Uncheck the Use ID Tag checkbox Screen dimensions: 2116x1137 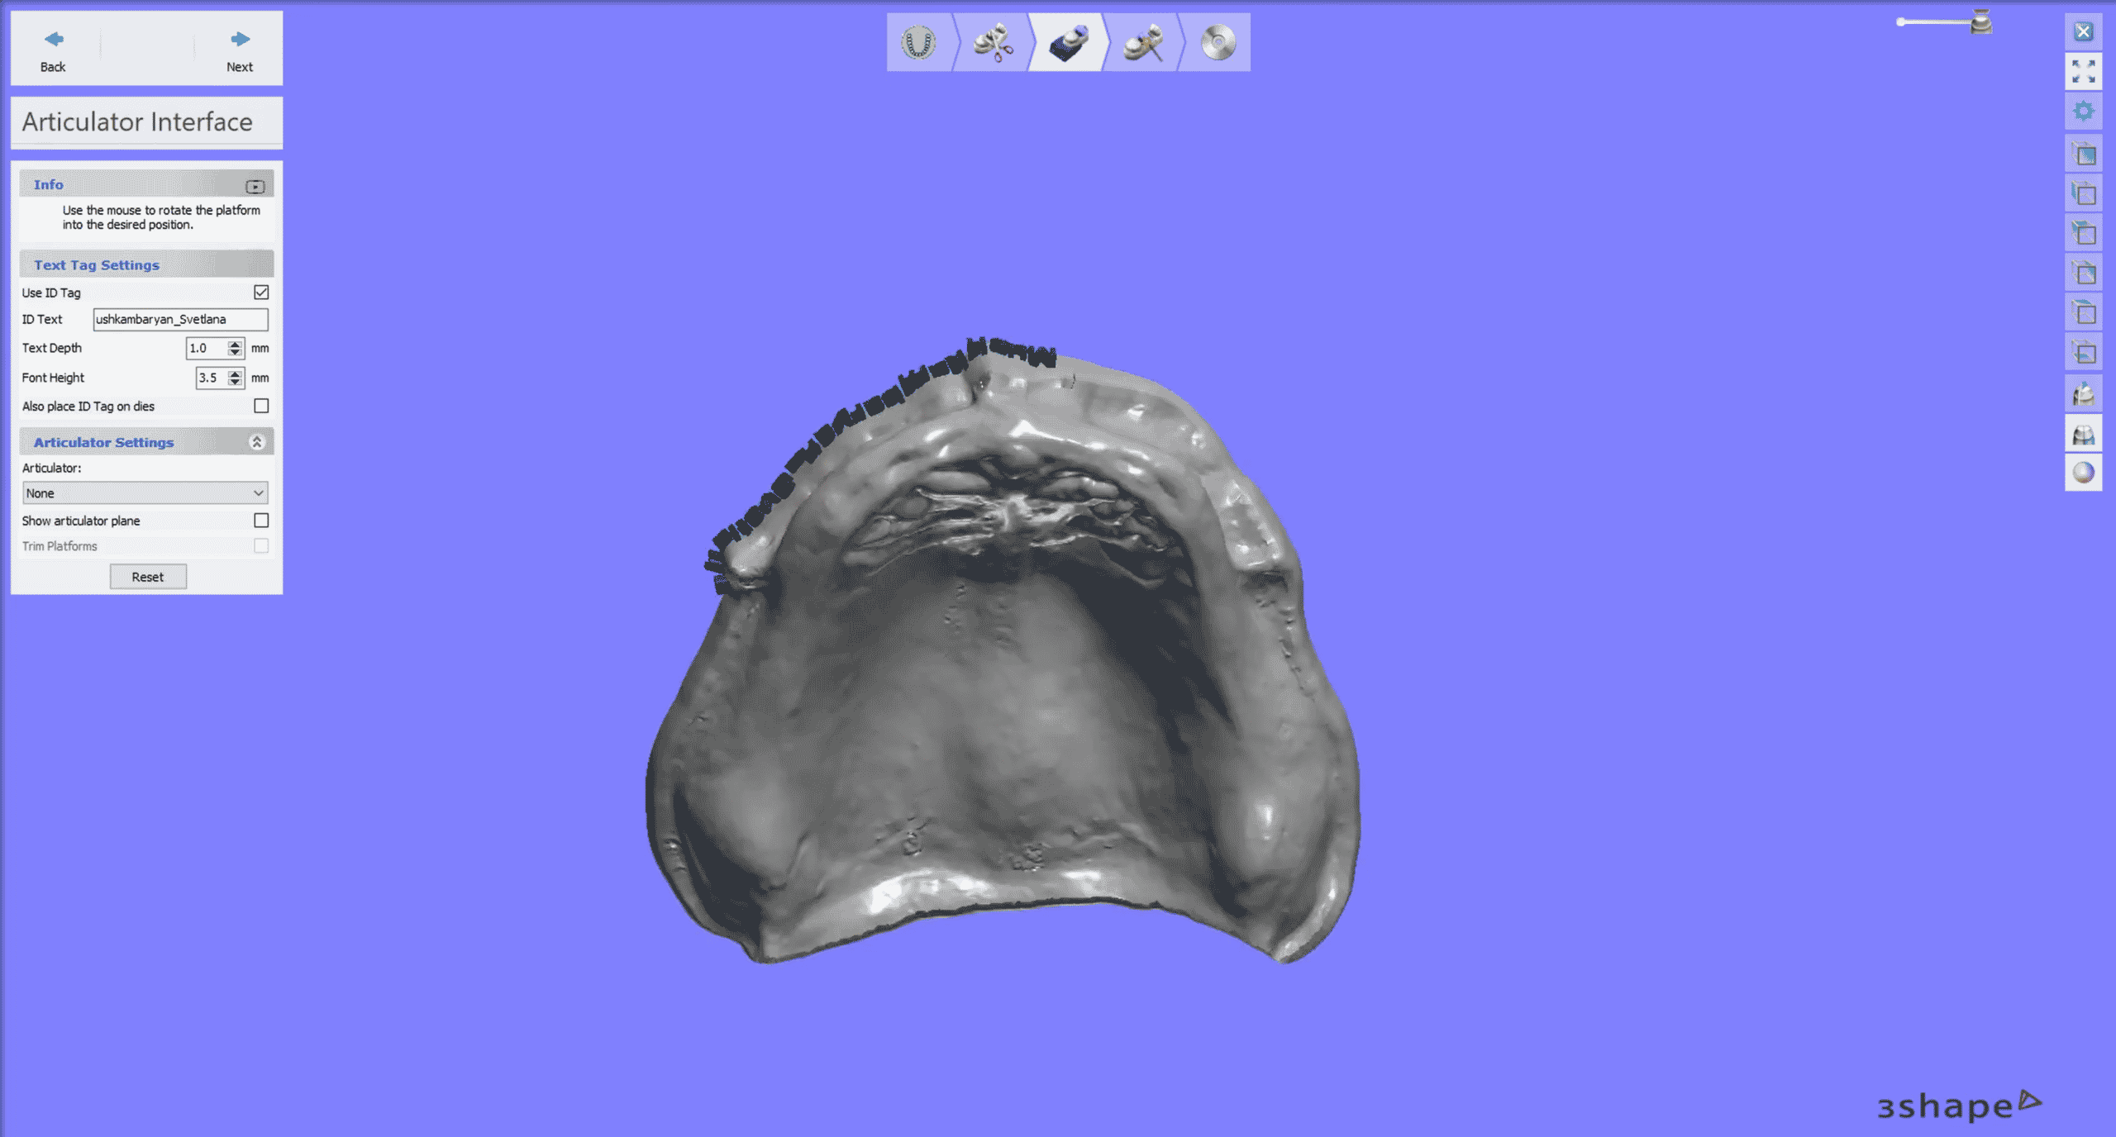click(261, 292)
